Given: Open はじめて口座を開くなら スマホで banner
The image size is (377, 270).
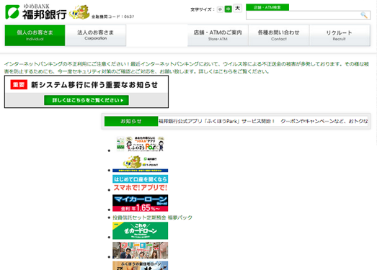Looking at the screenshot, I should point(140,183).
